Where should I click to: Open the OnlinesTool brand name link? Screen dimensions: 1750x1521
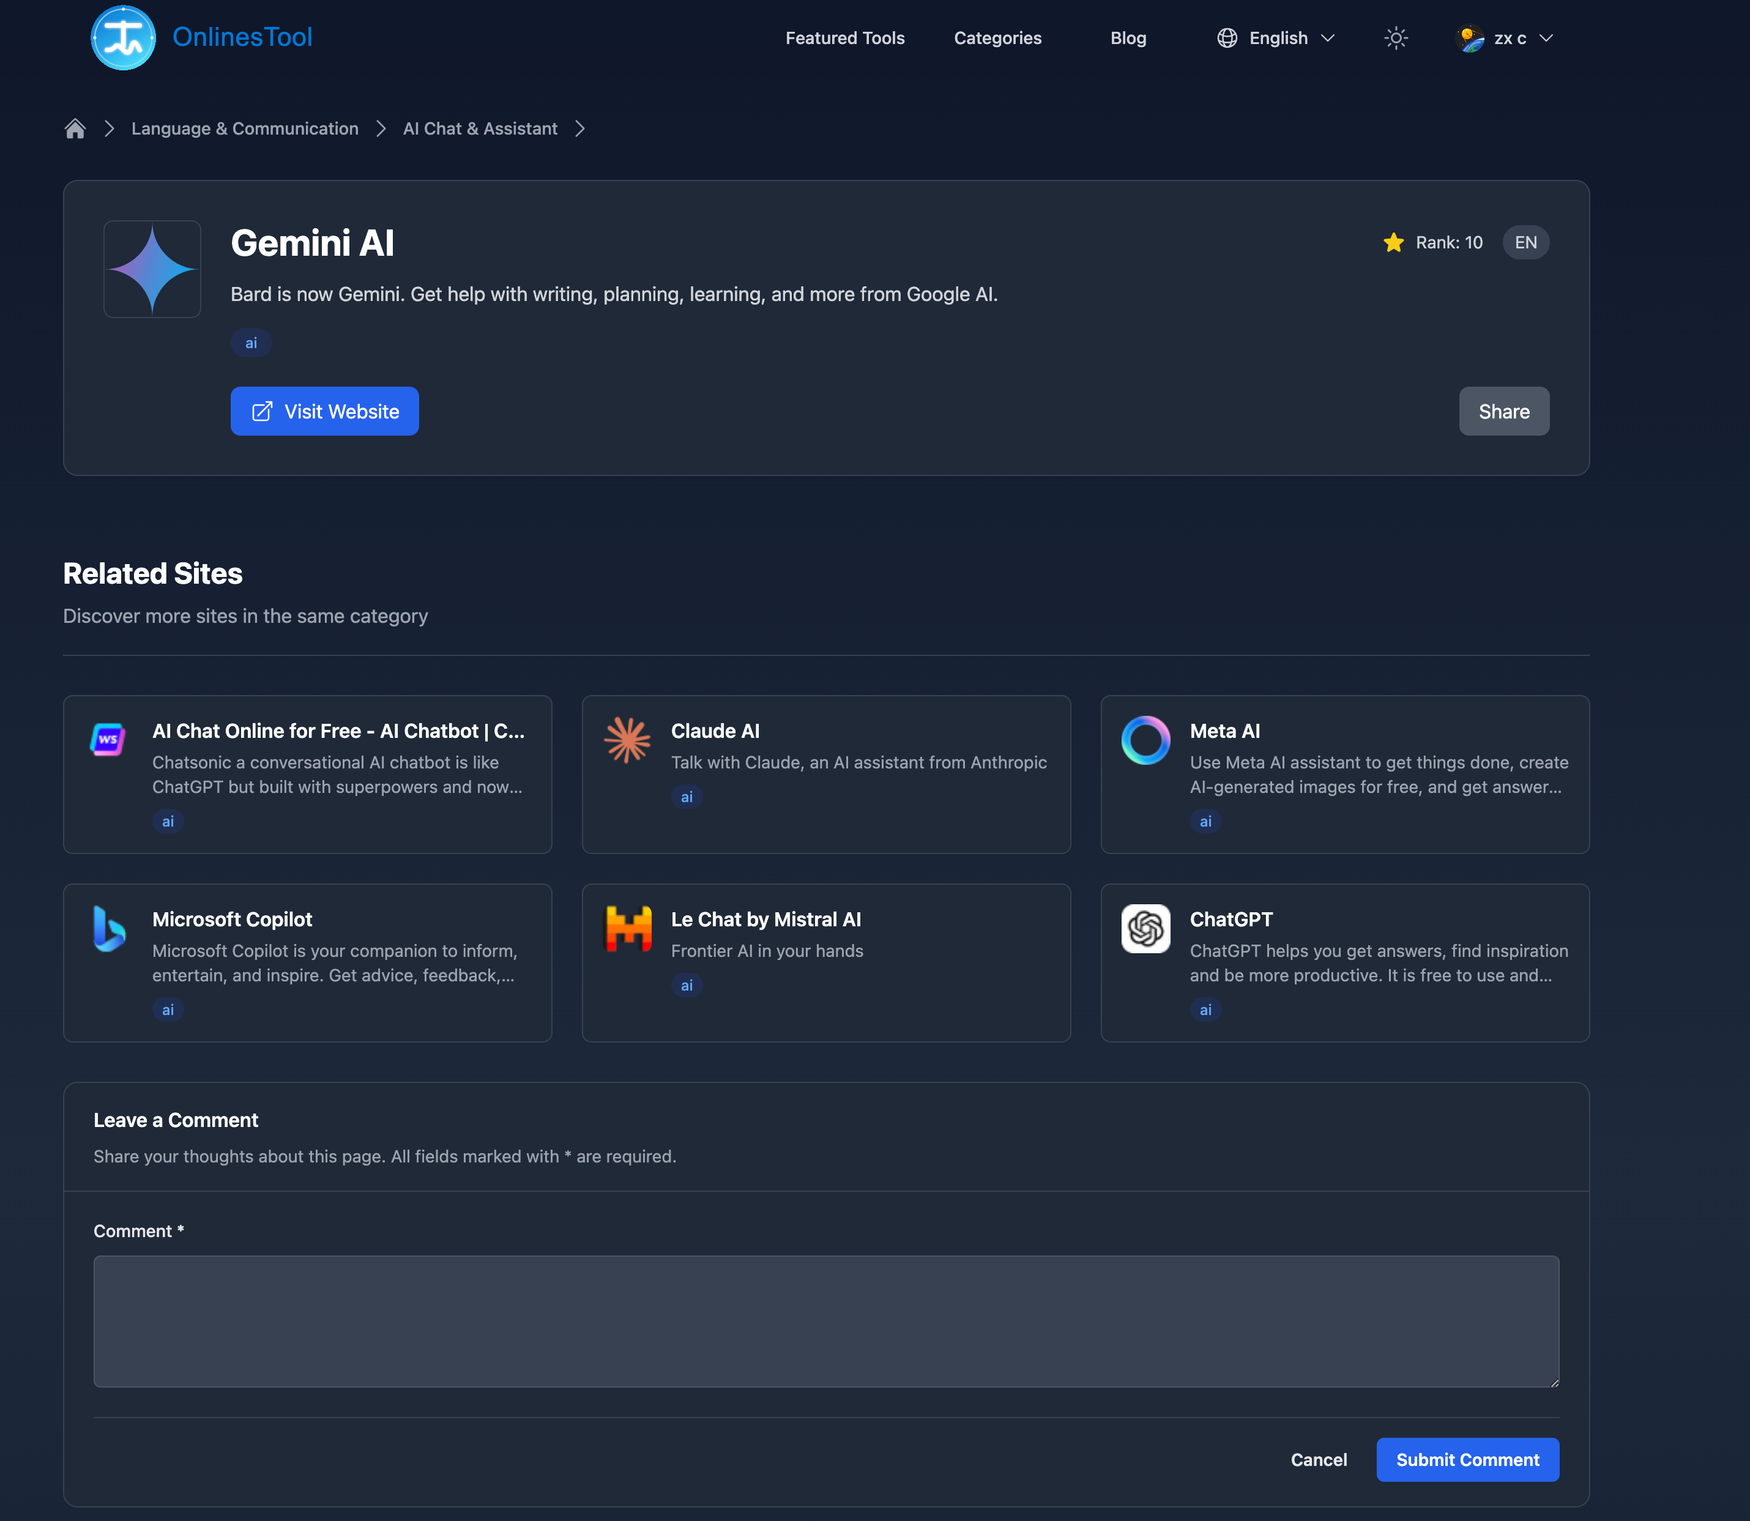242,37
